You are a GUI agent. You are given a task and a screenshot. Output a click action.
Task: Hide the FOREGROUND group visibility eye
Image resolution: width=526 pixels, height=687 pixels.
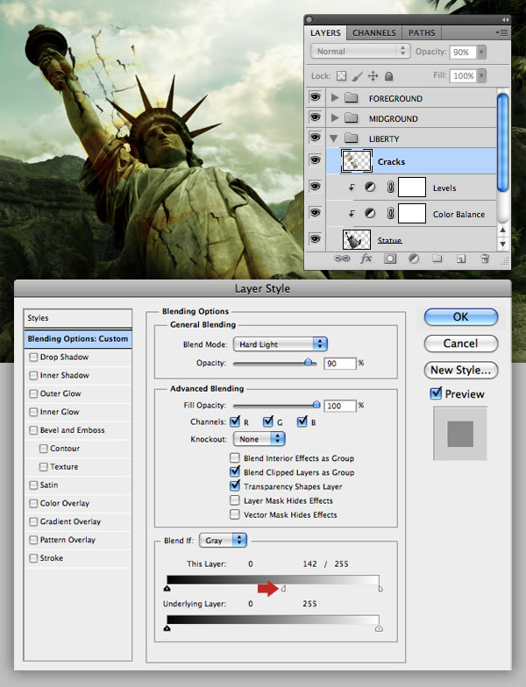tap(316, 96)
